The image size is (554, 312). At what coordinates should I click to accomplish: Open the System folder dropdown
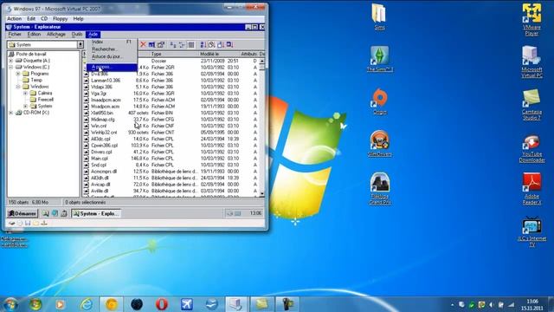pyautogui.click(x=81, y=44)
